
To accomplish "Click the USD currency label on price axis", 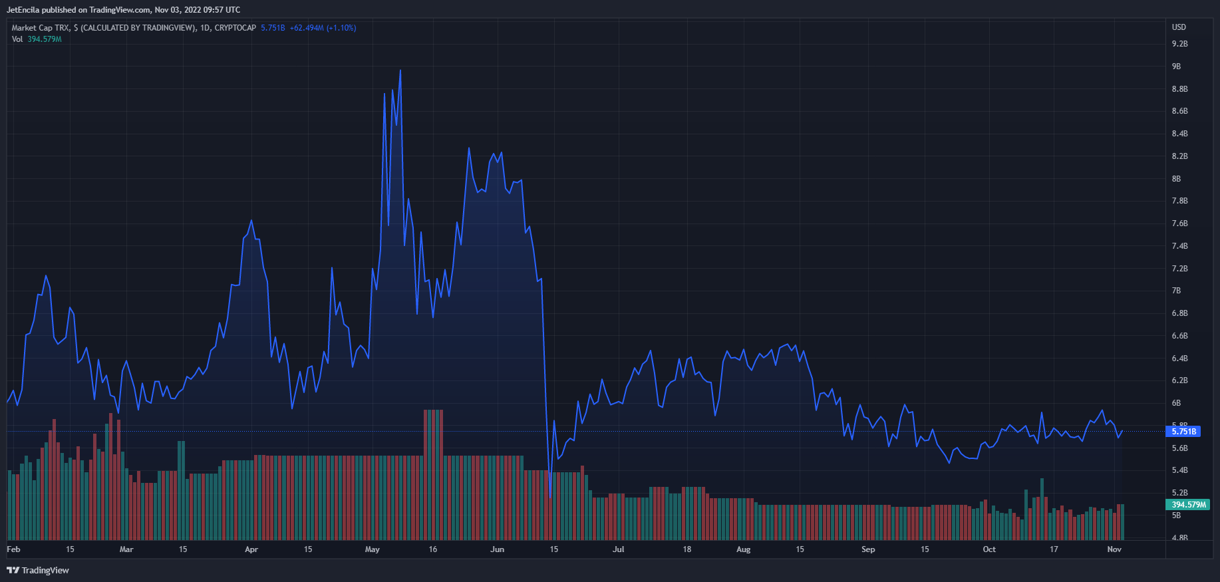I will click(x=1179, y=27).
